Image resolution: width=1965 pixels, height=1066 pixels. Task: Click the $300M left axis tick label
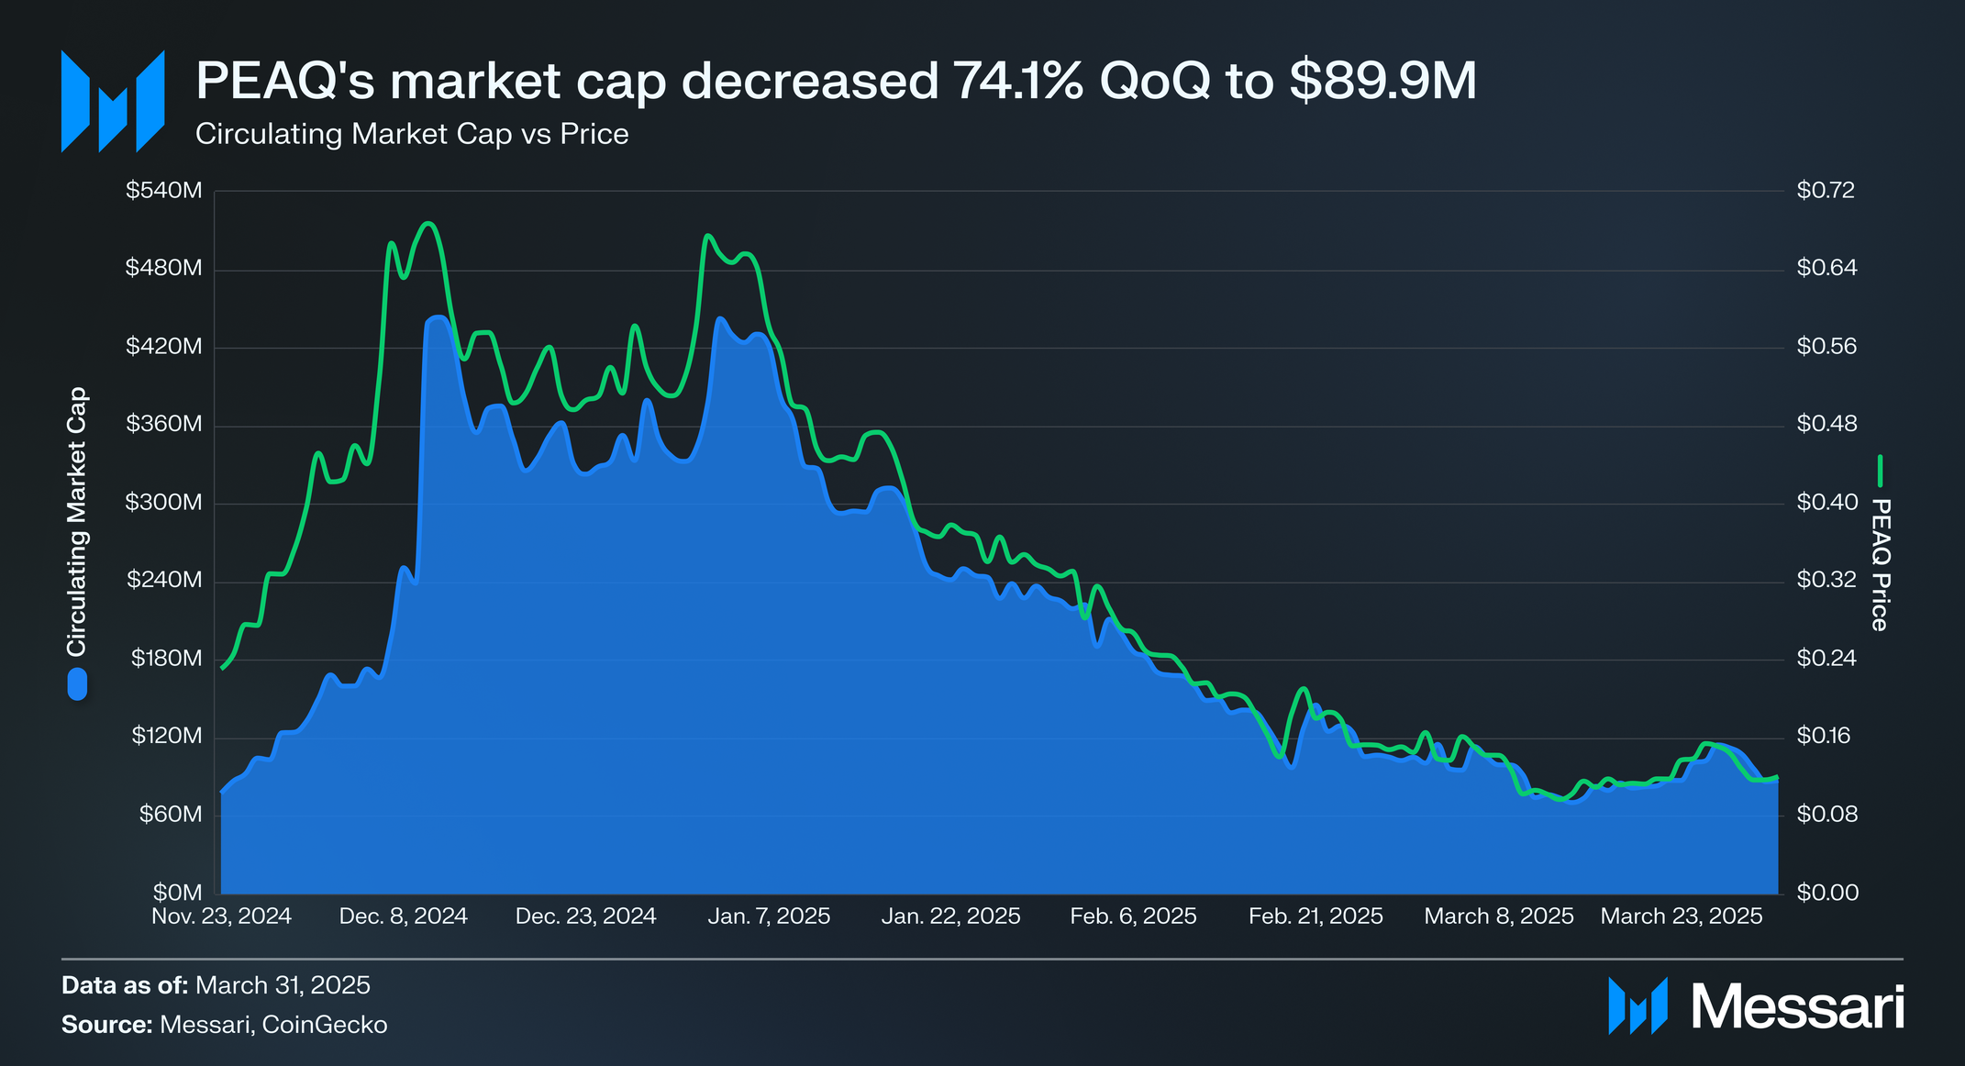(164, 503)
